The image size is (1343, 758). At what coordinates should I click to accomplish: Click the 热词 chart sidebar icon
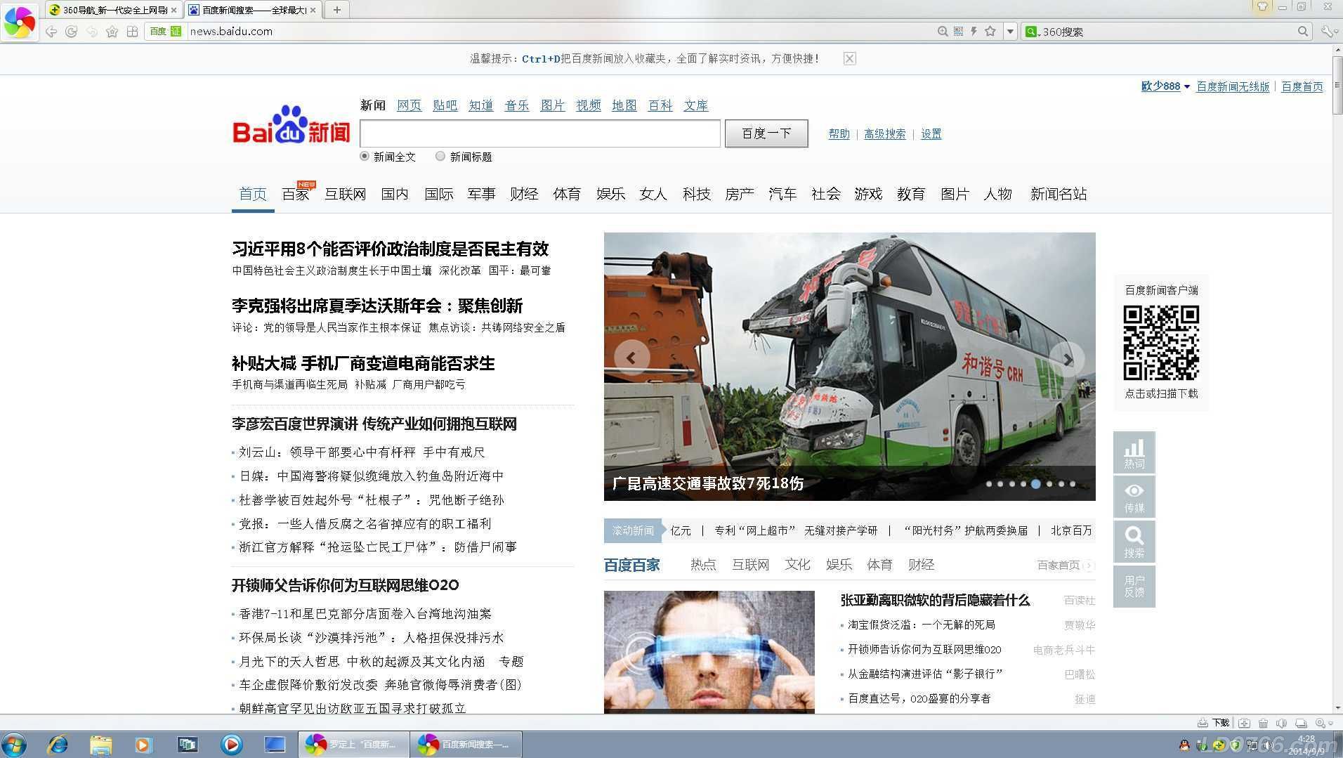pos(1134,452)
